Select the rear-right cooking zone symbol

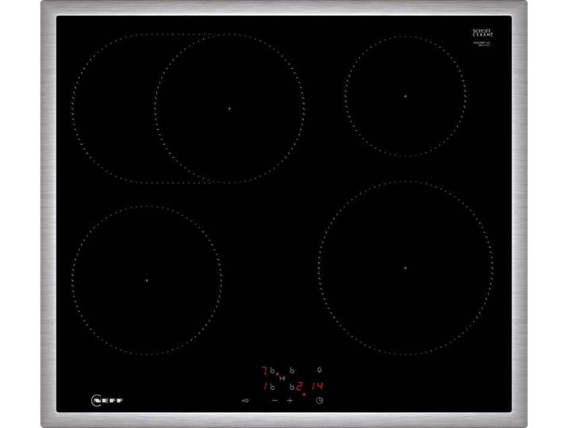click(x=292, y=371)
